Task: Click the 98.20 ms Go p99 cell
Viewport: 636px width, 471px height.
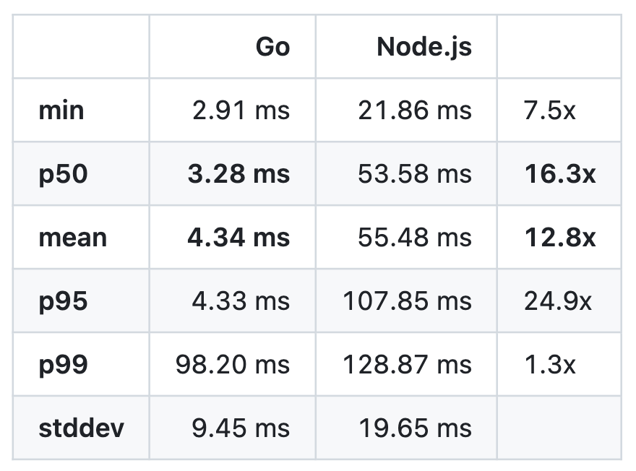Action: 233,364
